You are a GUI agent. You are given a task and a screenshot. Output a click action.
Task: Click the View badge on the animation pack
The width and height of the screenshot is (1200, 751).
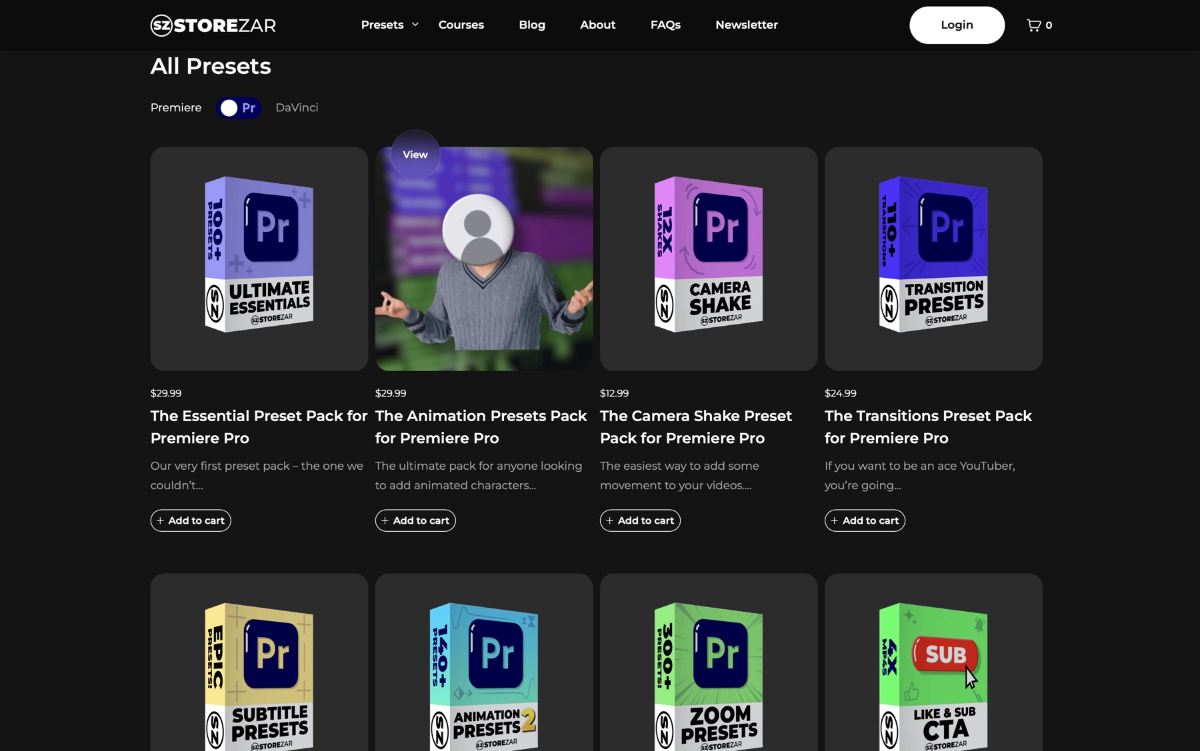tap(415, 155)
